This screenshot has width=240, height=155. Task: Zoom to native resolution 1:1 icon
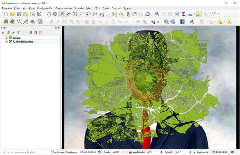pos(95,14)
